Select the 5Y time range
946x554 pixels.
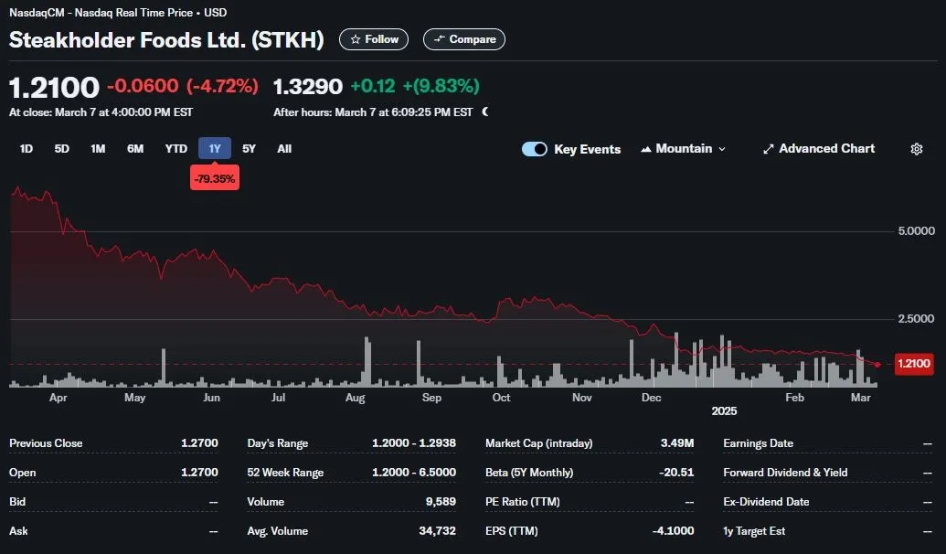[249, 148]
